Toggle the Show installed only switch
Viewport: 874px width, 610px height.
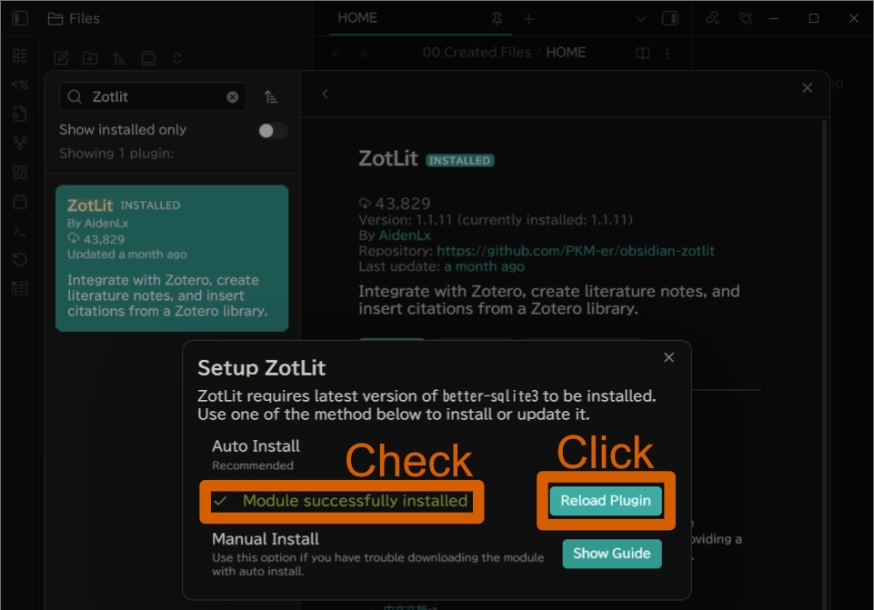pyautogui.click(x=272, y=131)
